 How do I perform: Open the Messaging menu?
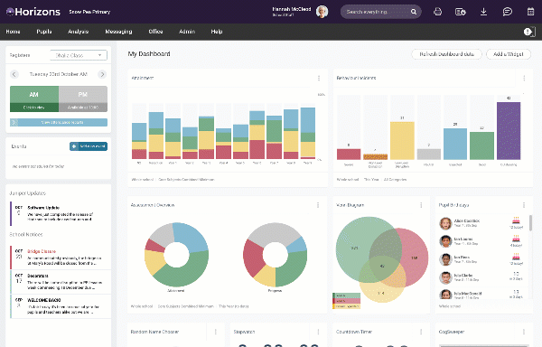click(x=118, y=32)
